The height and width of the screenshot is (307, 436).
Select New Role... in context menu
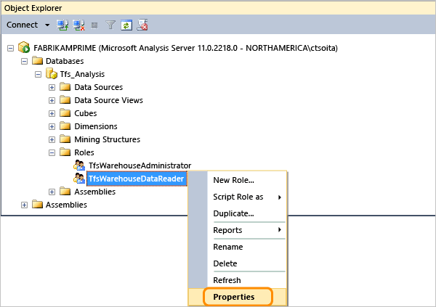(x=233, y=180)
